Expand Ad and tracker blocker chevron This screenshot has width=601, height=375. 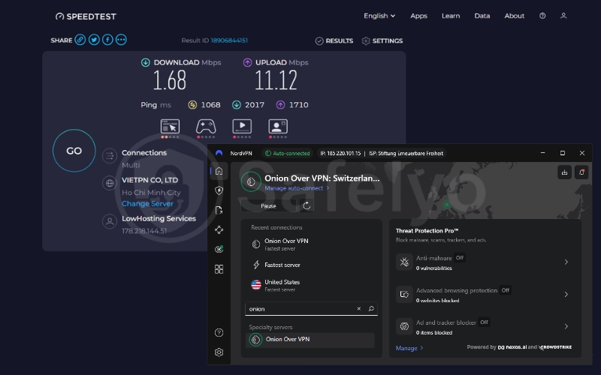[566, 326]
